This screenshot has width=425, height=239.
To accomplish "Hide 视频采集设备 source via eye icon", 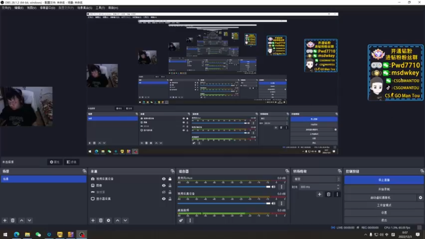I will click(164, 179).
